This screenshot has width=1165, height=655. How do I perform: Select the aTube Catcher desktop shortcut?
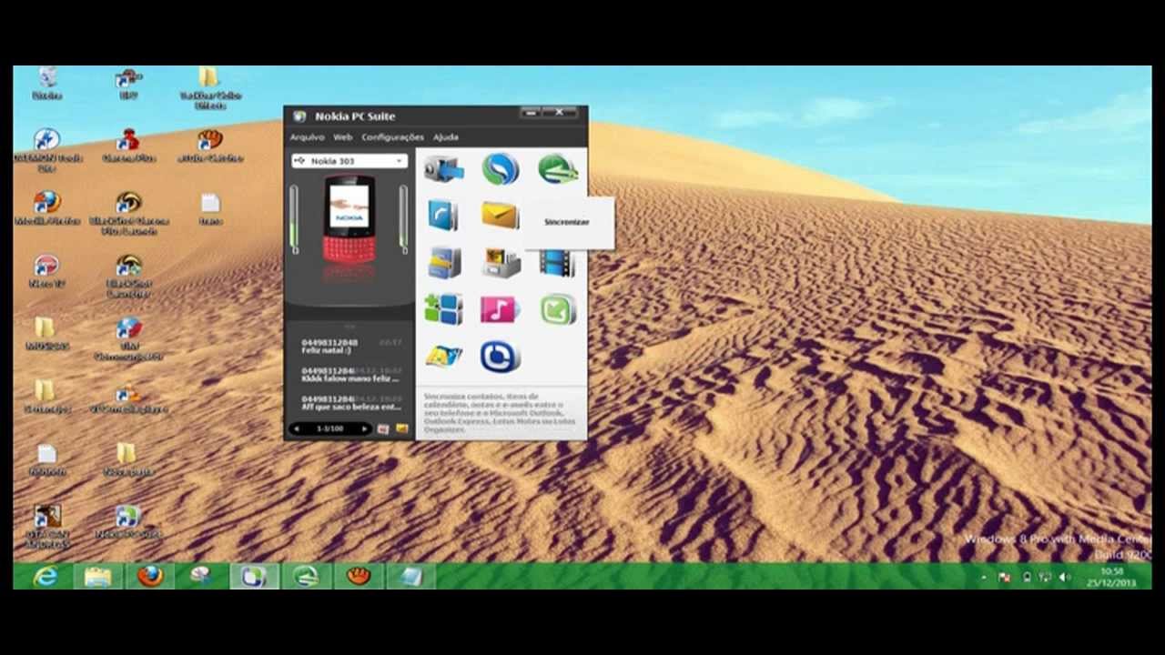(x=210, y=145)
